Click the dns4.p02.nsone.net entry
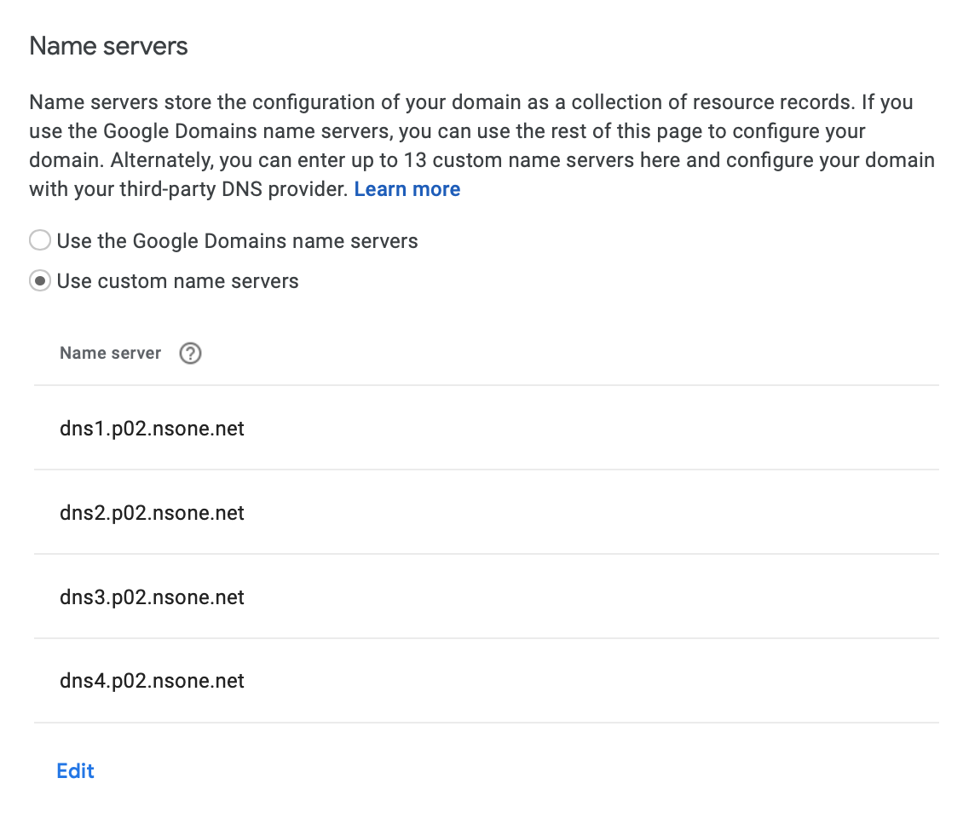The image size is (969, 830). 152,680
